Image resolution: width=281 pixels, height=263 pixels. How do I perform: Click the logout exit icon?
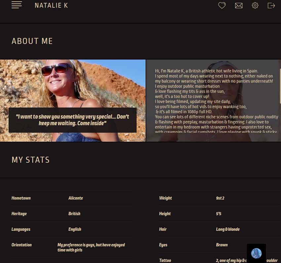click(x=271, y=6)
